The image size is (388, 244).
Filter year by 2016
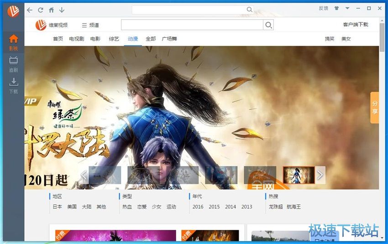point(198,207)
